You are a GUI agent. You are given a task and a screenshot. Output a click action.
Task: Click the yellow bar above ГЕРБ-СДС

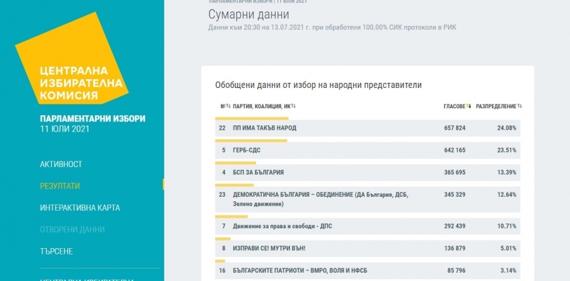251,140
